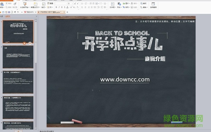Click the Cut scissors icon
211x132 pixels.
[x=7, y=4]
